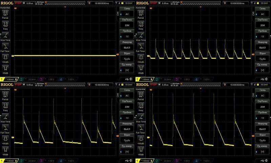The height and width of the screenshot is (163, 271).
Task: Select channel 2 tab 20.0mV in bottom-left capture
Action: click(x=28, y=161)
